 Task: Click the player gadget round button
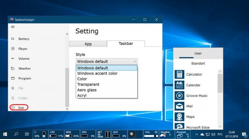[x=132, y=135]
